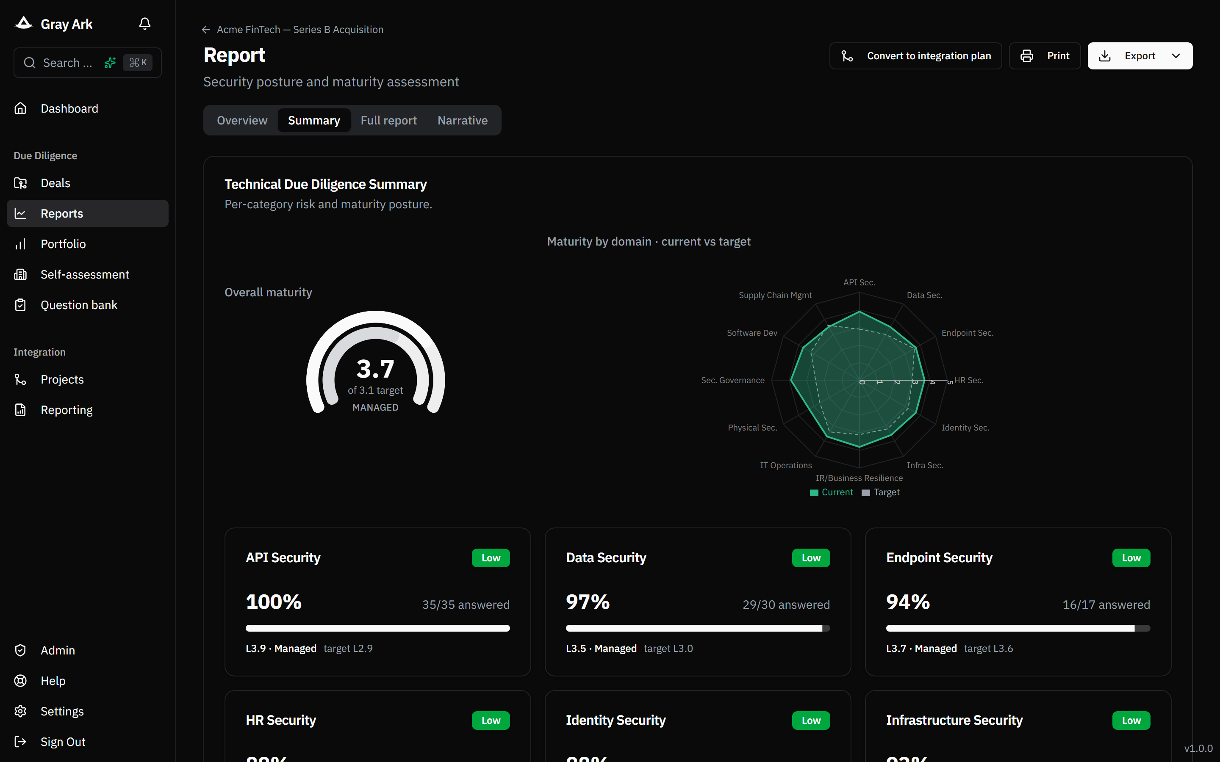The width and height of the screenshot is (1220, 762).
Task: Click the Data Security progress bar
Action: (698, 628)
